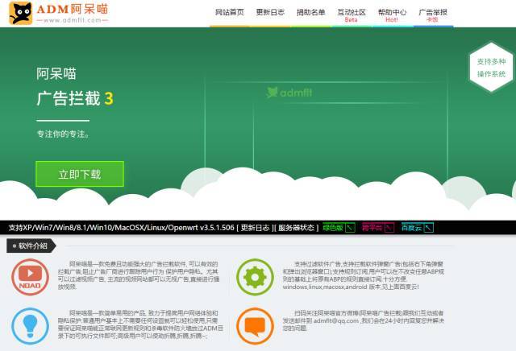Open the 帮助中心 Hot menu item

(392, 15)
